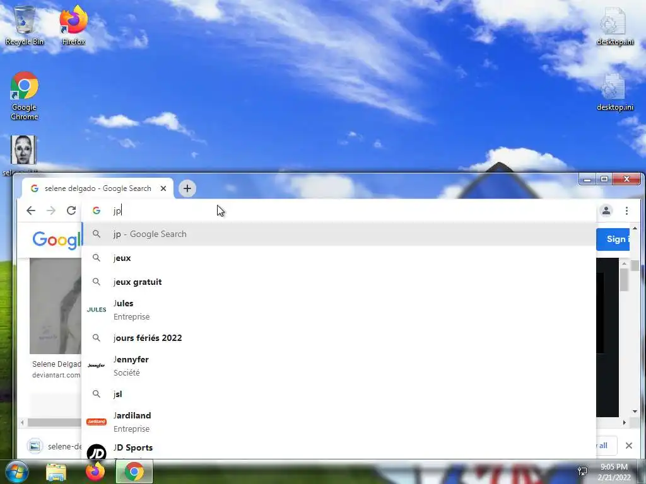Minimize the Chrome window
The width and height of the screenshot is (646, 484).
587,180
